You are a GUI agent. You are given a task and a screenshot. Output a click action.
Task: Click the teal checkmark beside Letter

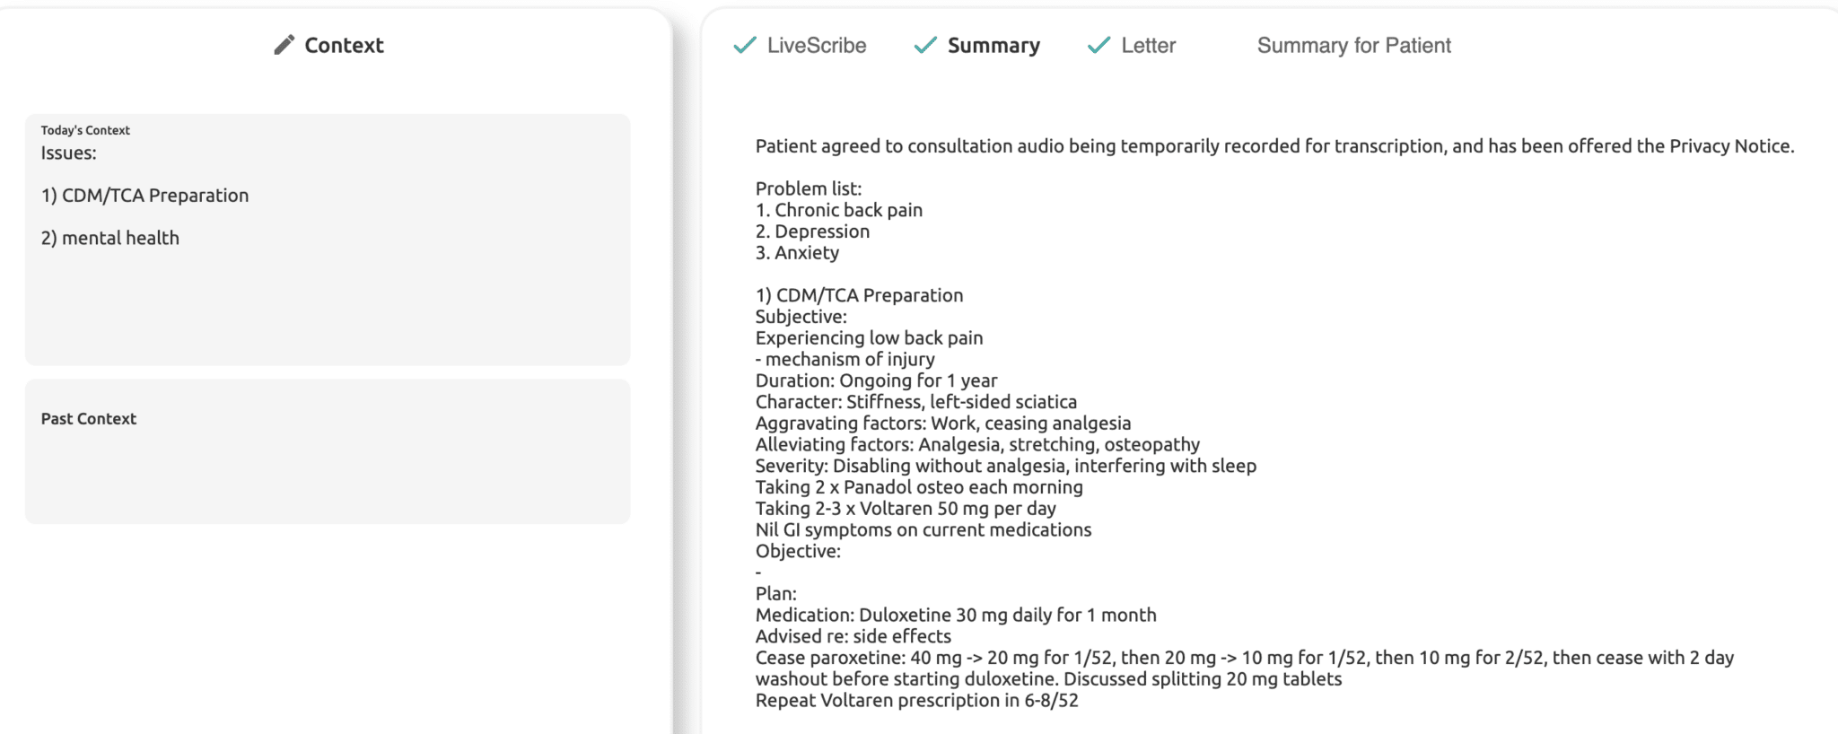coord(1098,44)
